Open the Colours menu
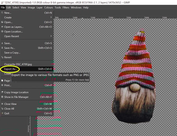The width and height of the screenshot is (177, 136). [x=49, y=8]
